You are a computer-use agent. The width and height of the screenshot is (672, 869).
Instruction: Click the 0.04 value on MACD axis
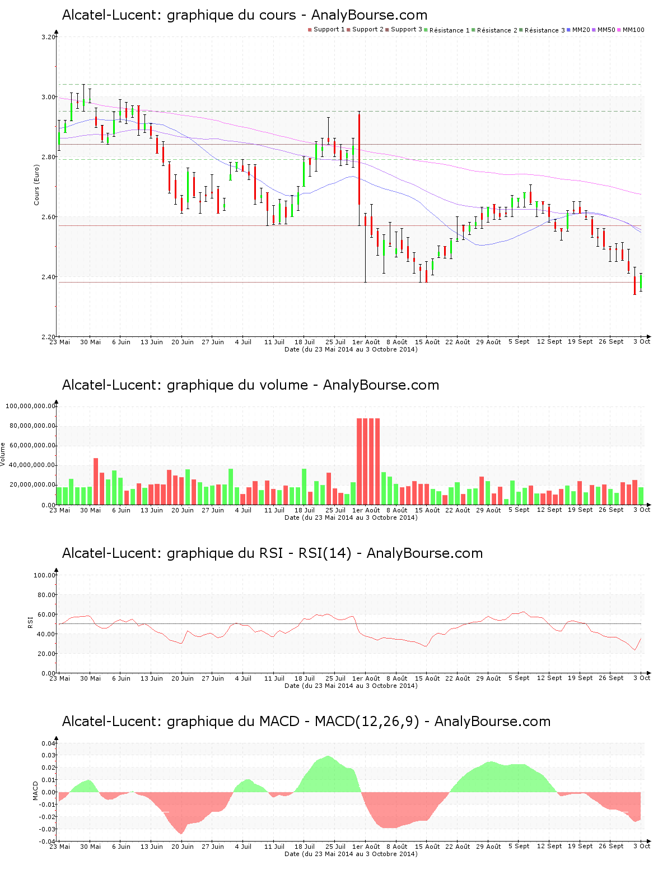(49, 743)
